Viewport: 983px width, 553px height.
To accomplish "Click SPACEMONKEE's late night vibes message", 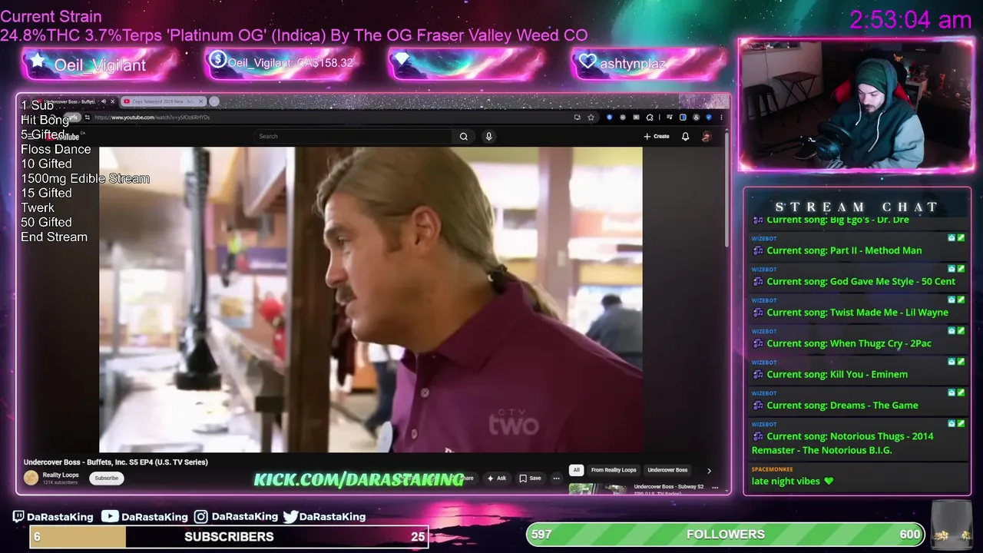I will point(793,482).
